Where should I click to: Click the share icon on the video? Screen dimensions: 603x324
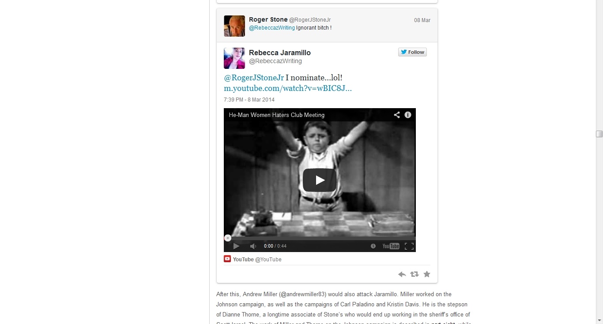point(397,115)
